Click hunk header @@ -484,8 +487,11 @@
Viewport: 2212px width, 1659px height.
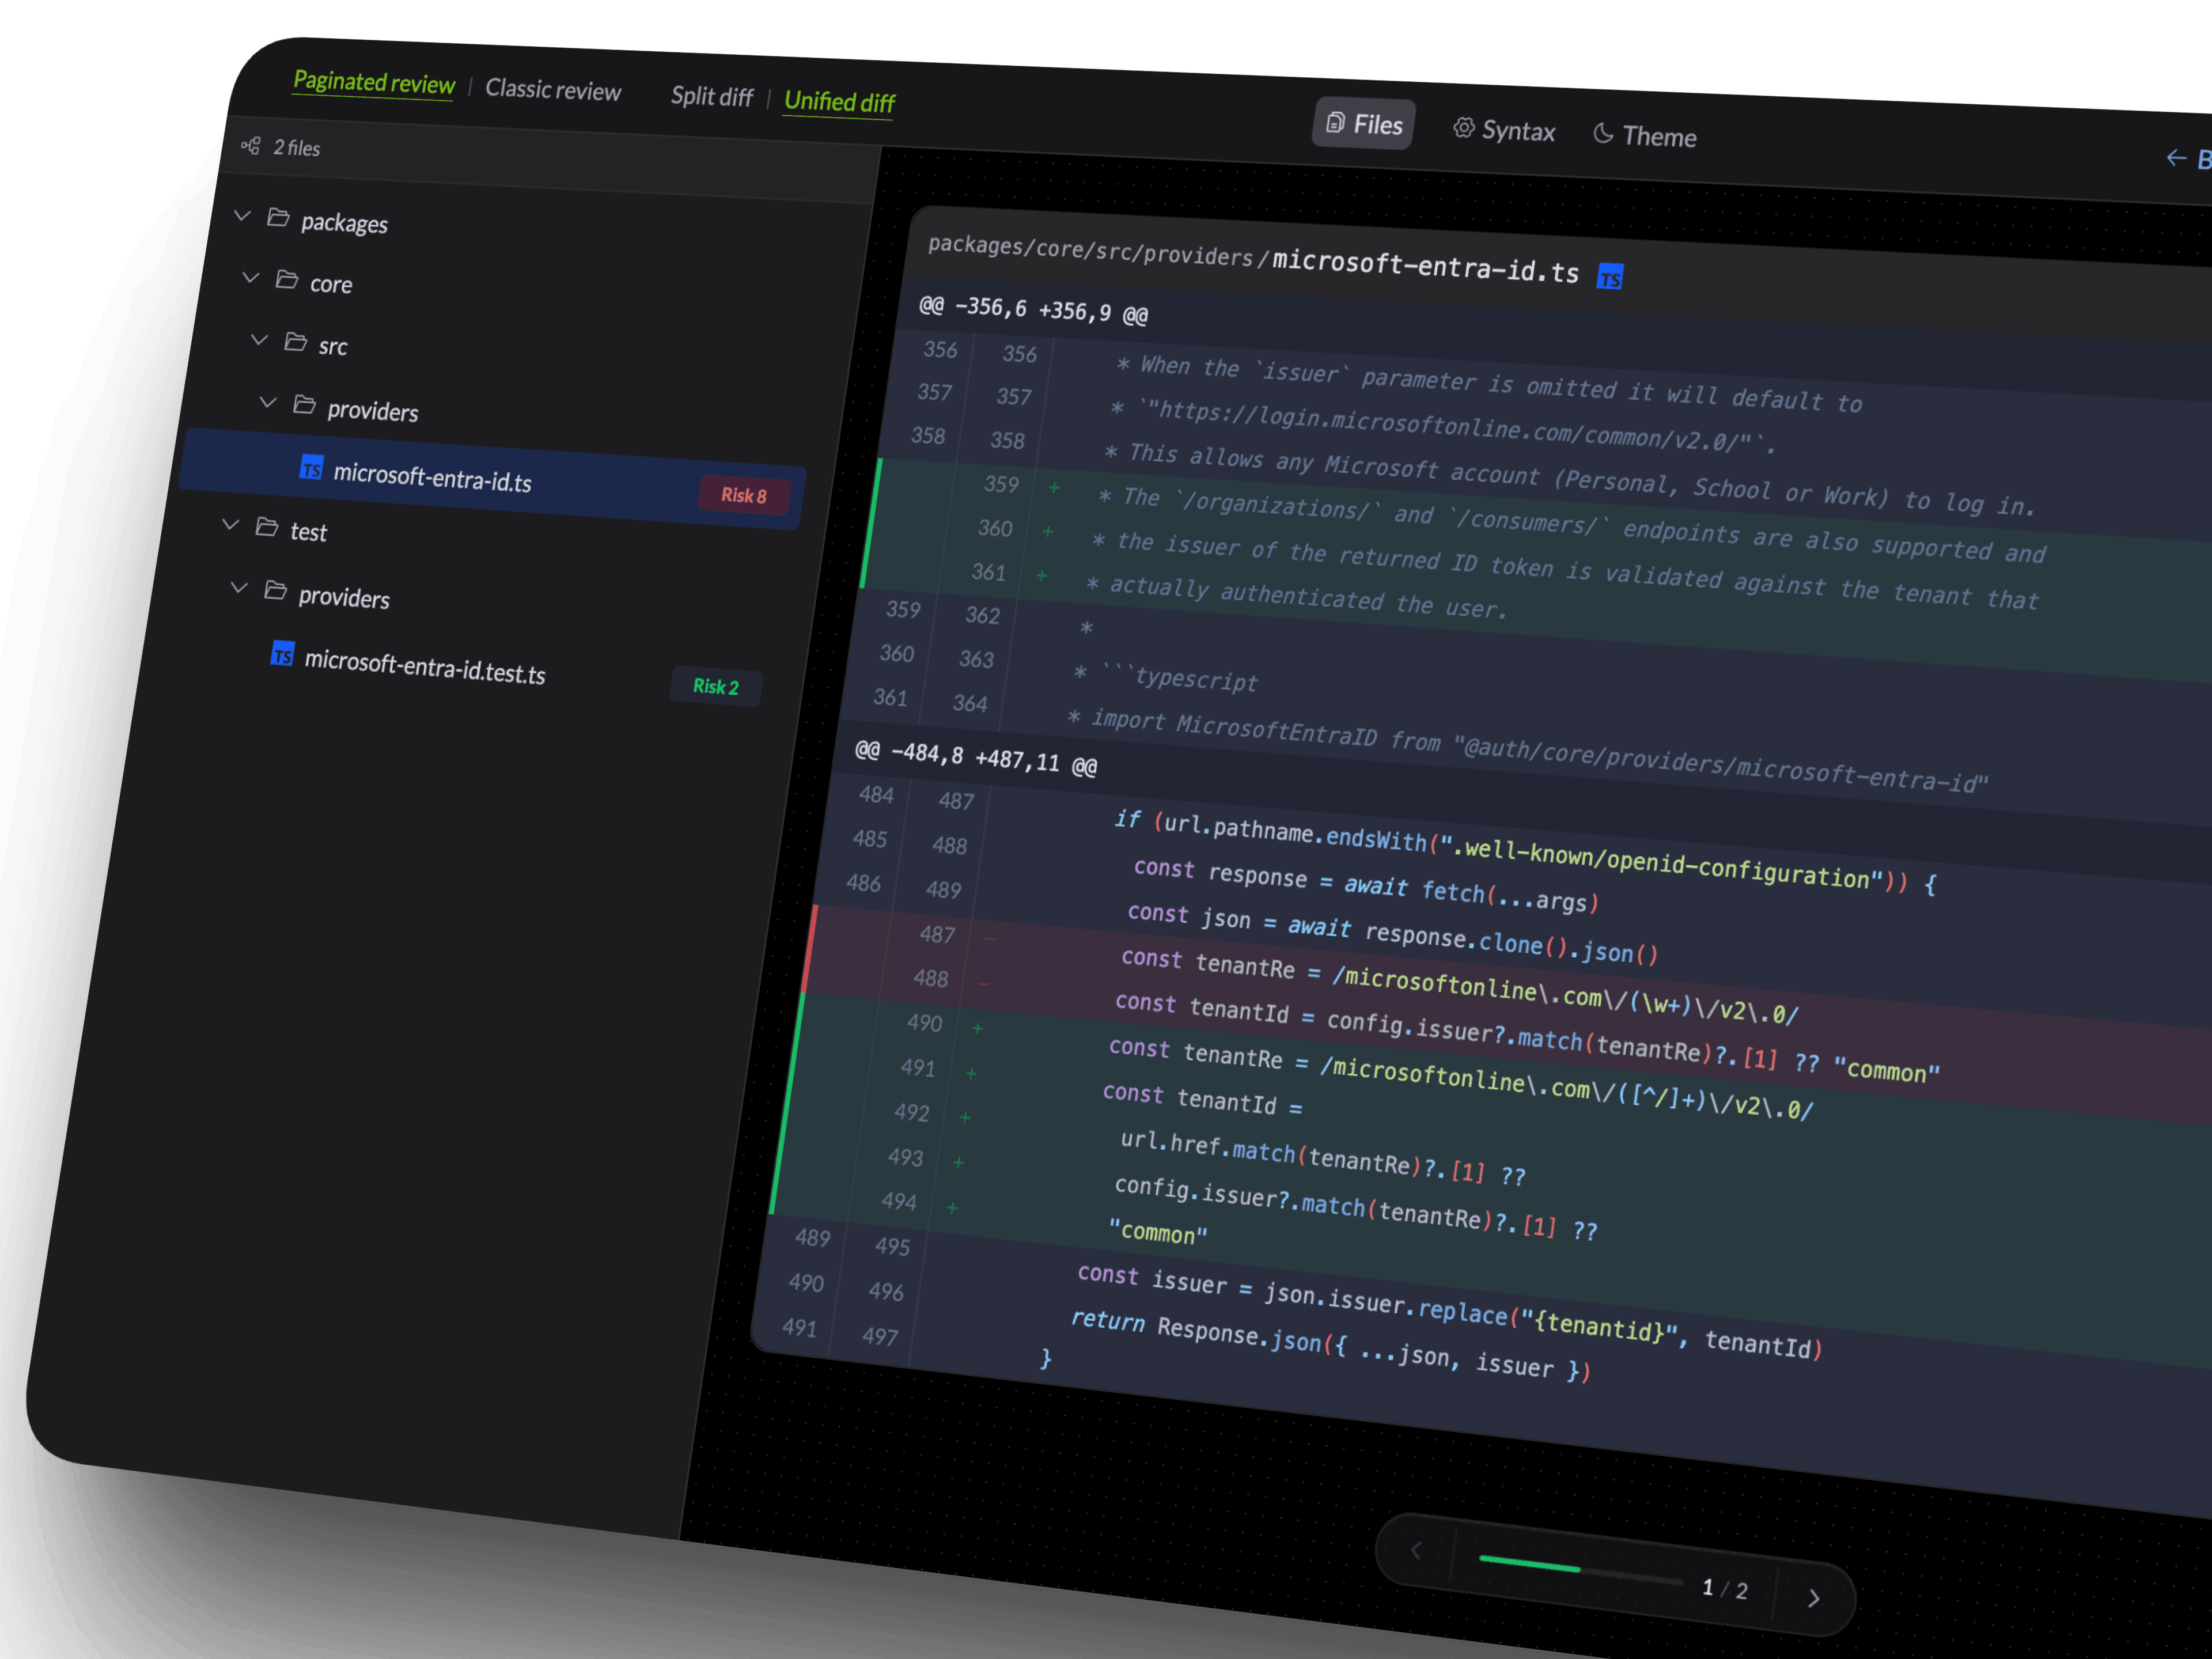pyautogui.click(x=976, y=757)
